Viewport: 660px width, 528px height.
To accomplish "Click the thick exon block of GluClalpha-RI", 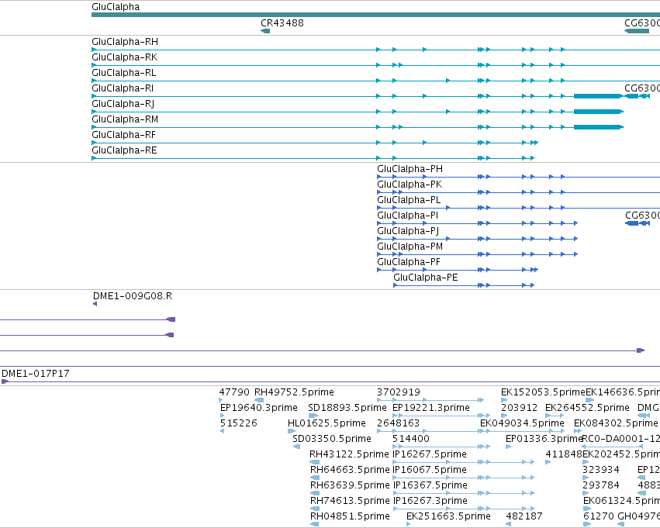I will [x=598, y=96].
